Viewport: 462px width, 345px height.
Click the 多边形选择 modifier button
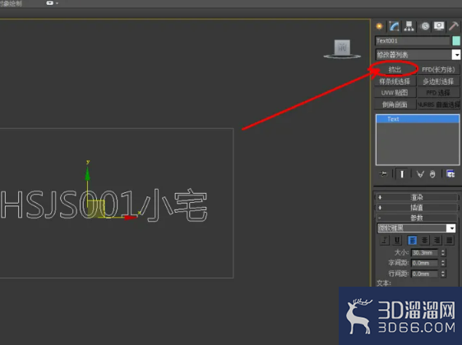tap(438, 81)
